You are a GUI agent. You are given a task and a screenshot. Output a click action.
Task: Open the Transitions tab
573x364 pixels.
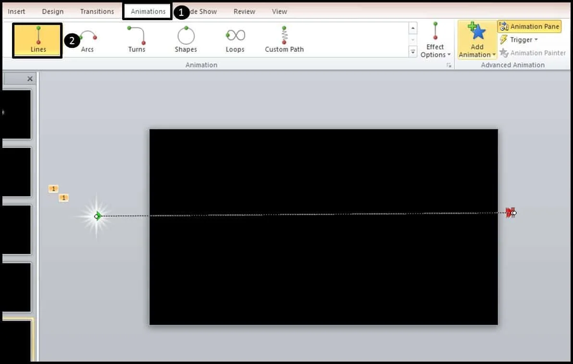pos(97,12)
